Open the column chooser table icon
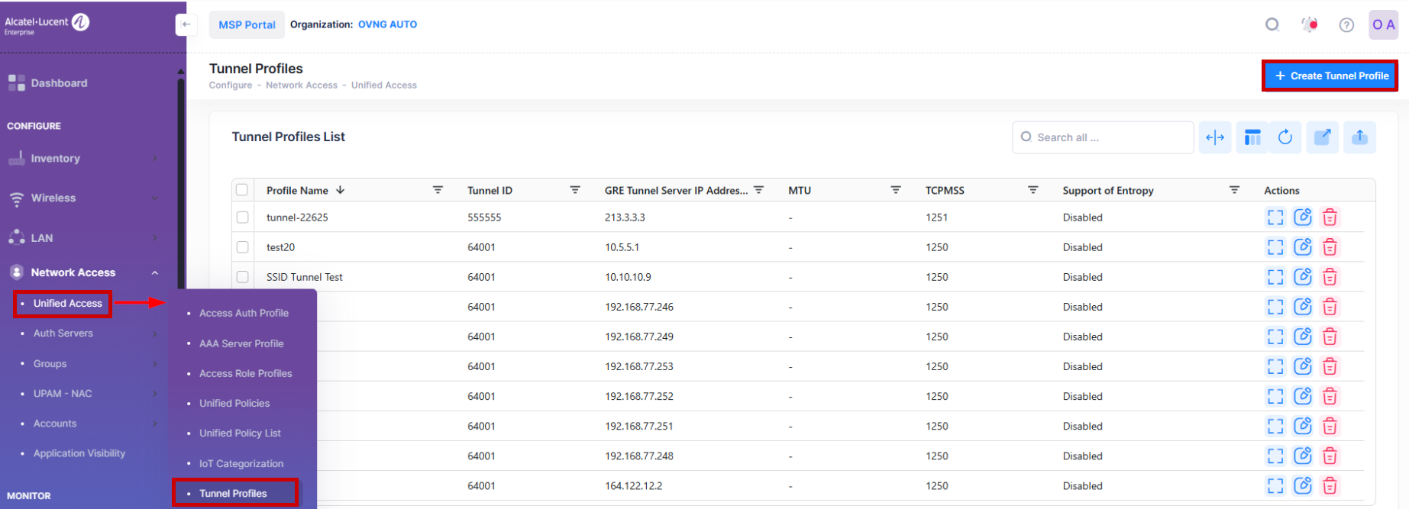This screenshot has width=1409, height=509. 1252,137
